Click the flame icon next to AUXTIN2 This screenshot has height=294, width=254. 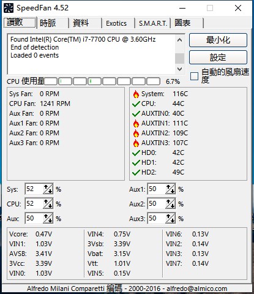136,134
